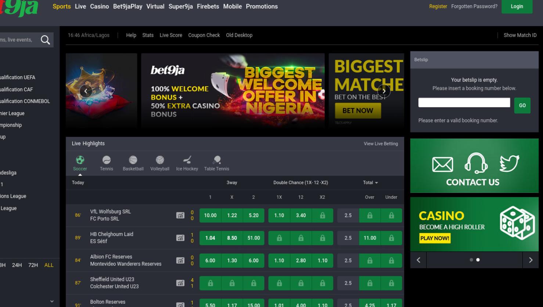Screen dimensions: 543x307
Task: Click the Register link
Action: [x=438, y=7]
